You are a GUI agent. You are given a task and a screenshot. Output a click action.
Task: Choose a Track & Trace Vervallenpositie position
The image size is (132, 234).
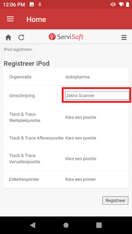[x=81, y=158]
